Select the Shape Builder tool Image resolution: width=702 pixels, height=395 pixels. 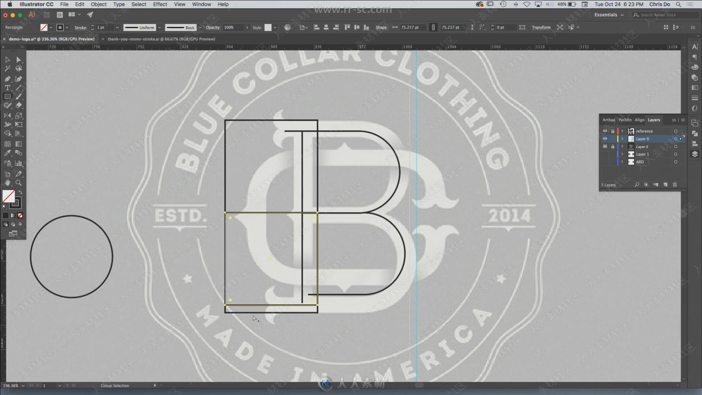(x=7, y=133)
